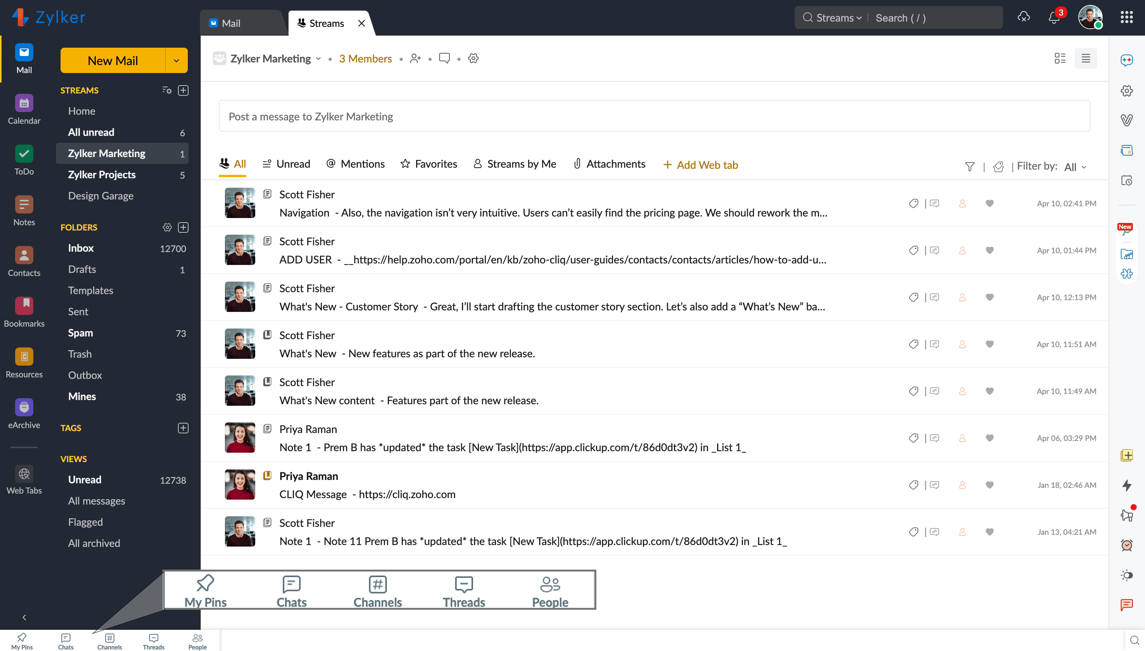Open People in the bottom bar

tap(197, 641)
